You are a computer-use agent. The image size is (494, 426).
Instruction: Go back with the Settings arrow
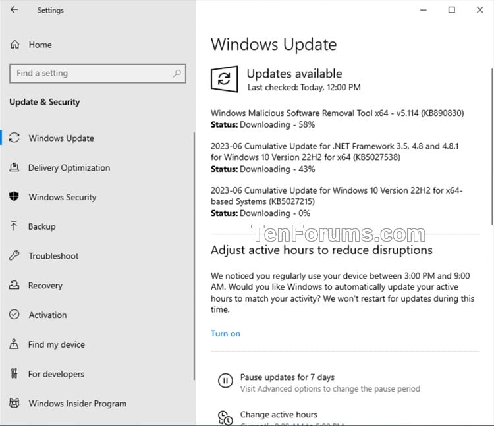(14, 10)
